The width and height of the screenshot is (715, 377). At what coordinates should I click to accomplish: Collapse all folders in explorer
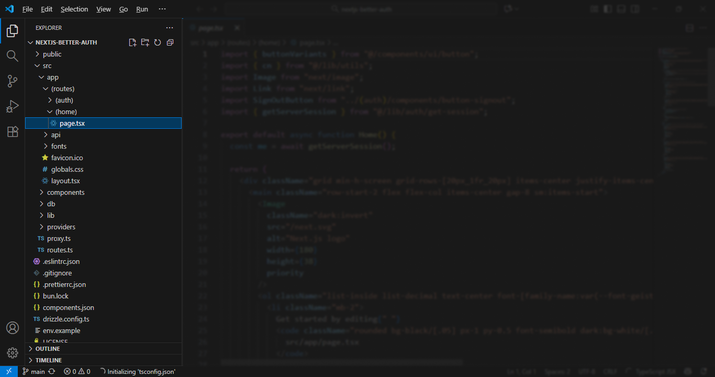click(170, 42)
